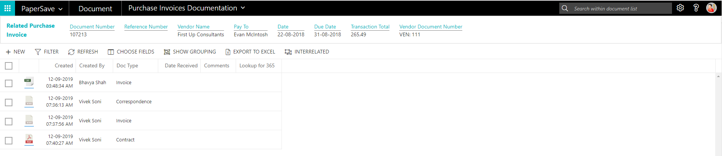Open Purchase Invoices Documentation dropdown

click(187, 8)
